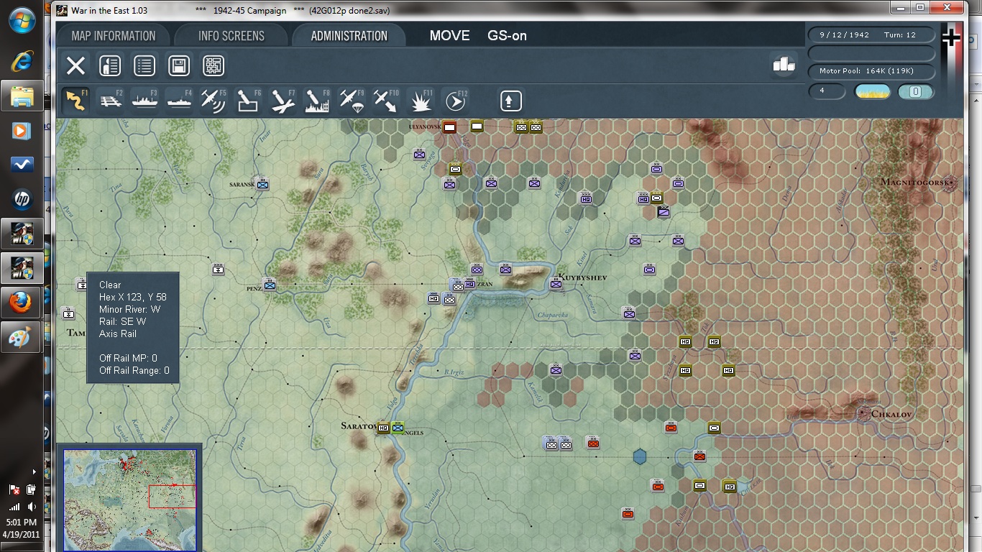Click the highlighted blue hexagon on map
Viewport: 982px width, 552px height.
pyautogui.click(x=640, y=456)
